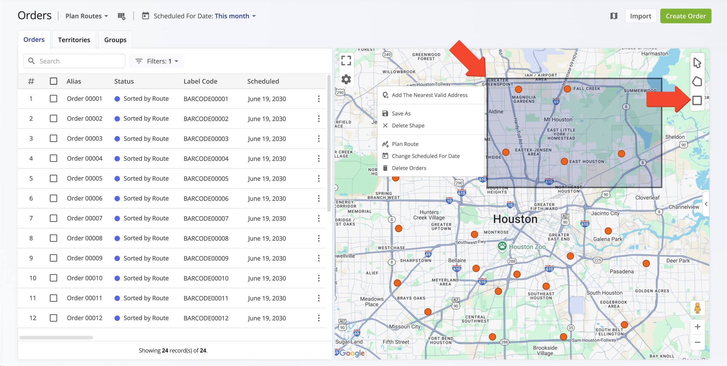727x366 pixels.
Task: Sort by the Label Code column header
Action: pyautogui.click(x=200, y=81)
